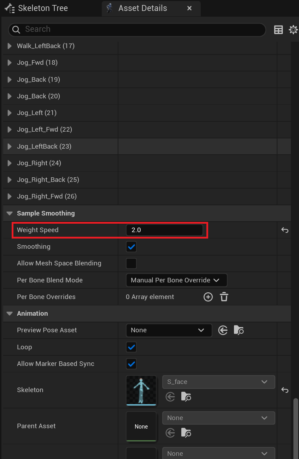Open the S_face skeleton dropdown

(x=218, y=382)
